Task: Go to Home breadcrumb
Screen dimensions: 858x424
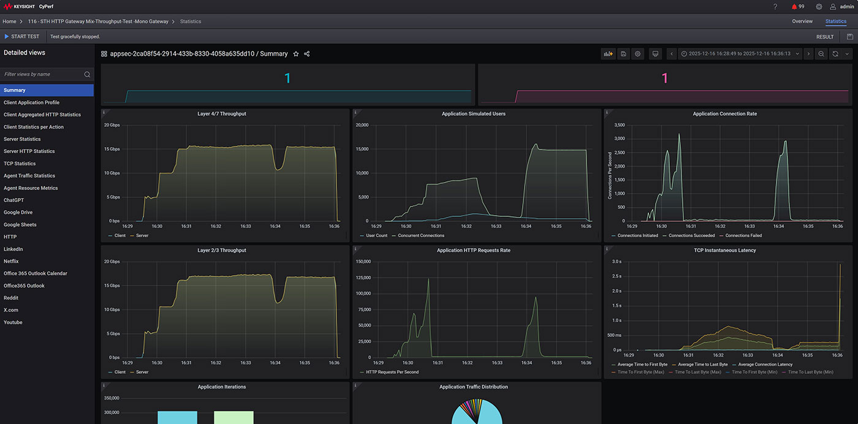Action: (x=9, y=21)
